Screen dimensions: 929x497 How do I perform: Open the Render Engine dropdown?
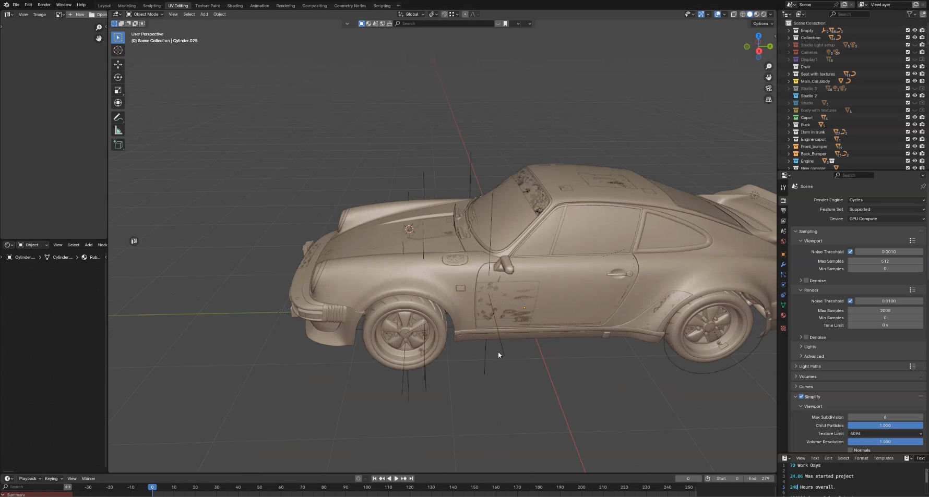886,200
